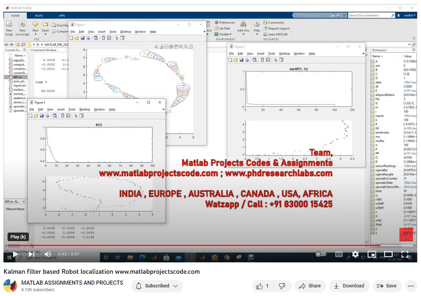
Task: Open the Workspace panel actions menu
Action: tap(414, 50)
